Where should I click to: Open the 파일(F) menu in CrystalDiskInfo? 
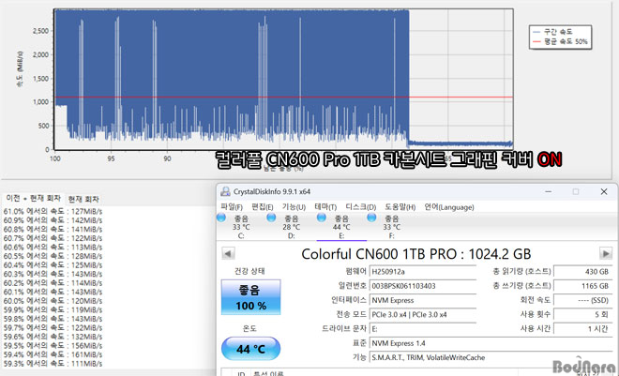click(x=232, y=207)
